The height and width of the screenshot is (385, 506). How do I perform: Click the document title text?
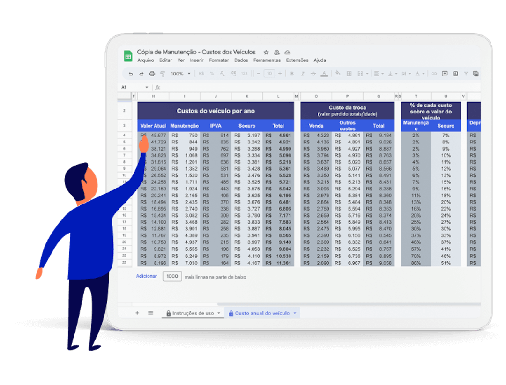[x=196, y=52]
